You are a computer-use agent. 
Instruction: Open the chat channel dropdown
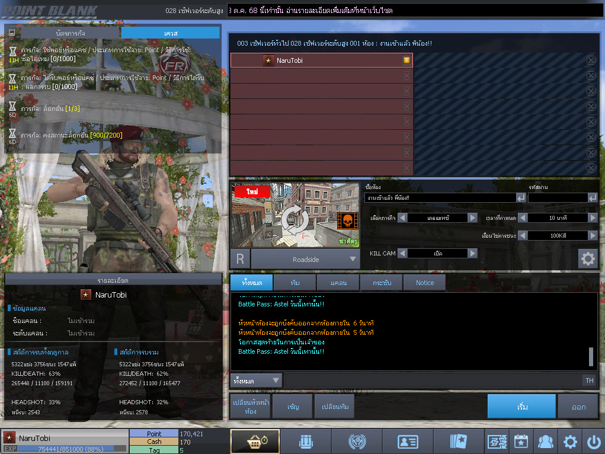click(x=256, y=380)
